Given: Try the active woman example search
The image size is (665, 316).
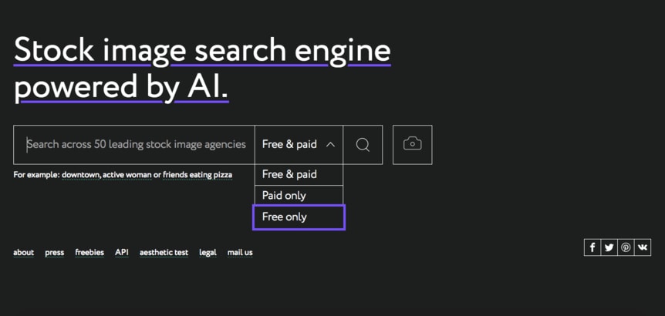Looking at the screenshot, I should (x=127, y=175).
